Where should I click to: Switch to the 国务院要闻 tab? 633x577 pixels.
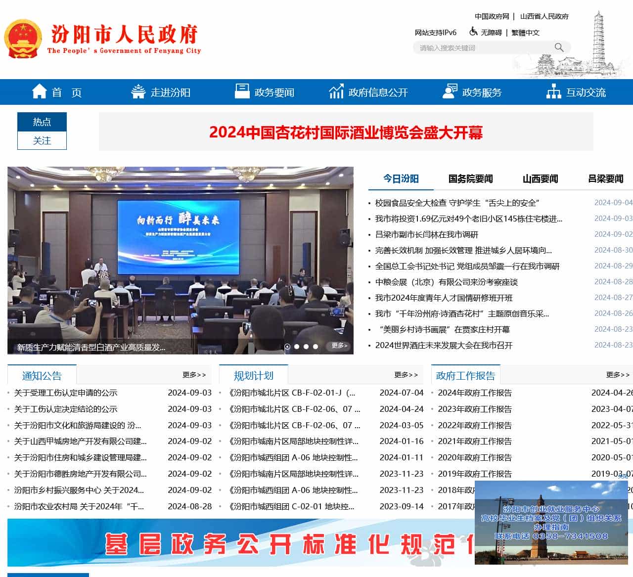[x=470, y=179]
